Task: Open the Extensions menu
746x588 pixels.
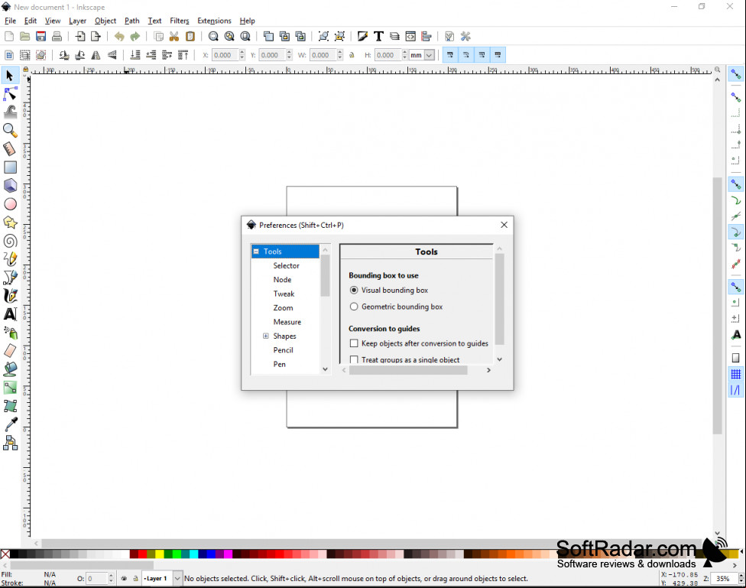Action: tap(214, 21)
